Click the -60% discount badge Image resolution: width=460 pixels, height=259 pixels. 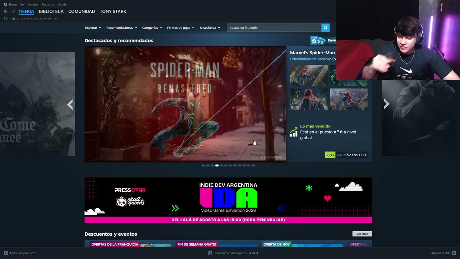(x=330, y=155)
